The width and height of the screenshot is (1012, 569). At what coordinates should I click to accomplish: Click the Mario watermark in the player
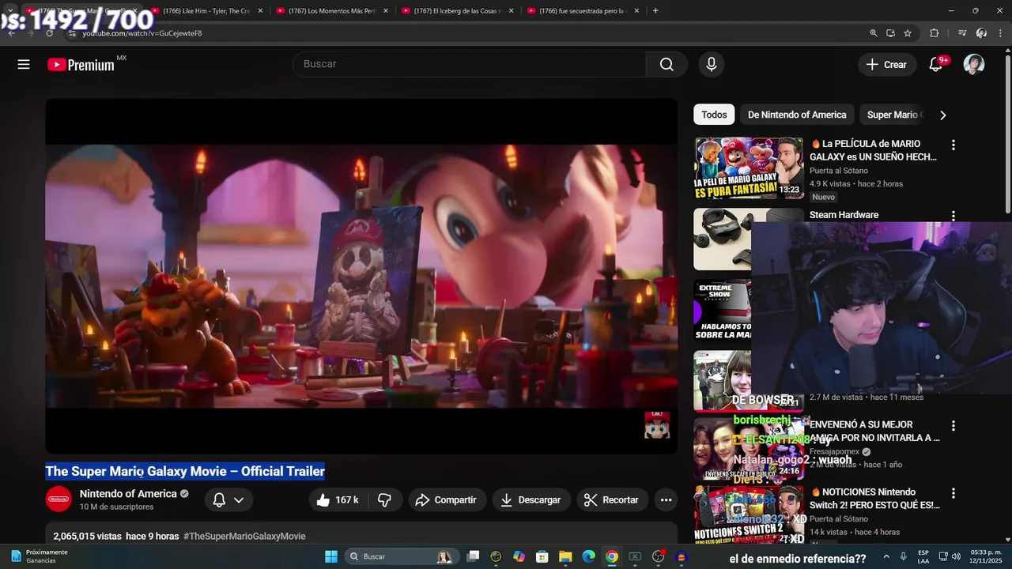657,425
